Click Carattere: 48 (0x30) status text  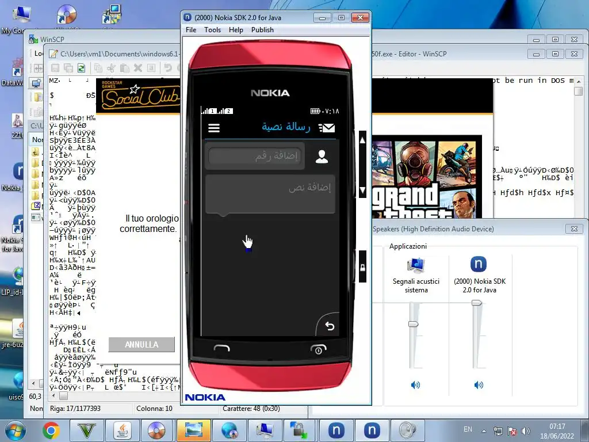click(x=251, y=409)
